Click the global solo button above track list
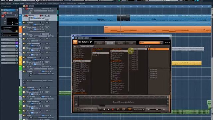 [x=27, y=6]
